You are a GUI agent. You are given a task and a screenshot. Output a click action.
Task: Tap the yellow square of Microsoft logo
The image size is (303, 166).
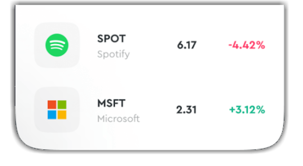coord(62,115)
